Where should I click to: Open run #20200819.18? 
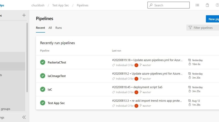(147, 60)
